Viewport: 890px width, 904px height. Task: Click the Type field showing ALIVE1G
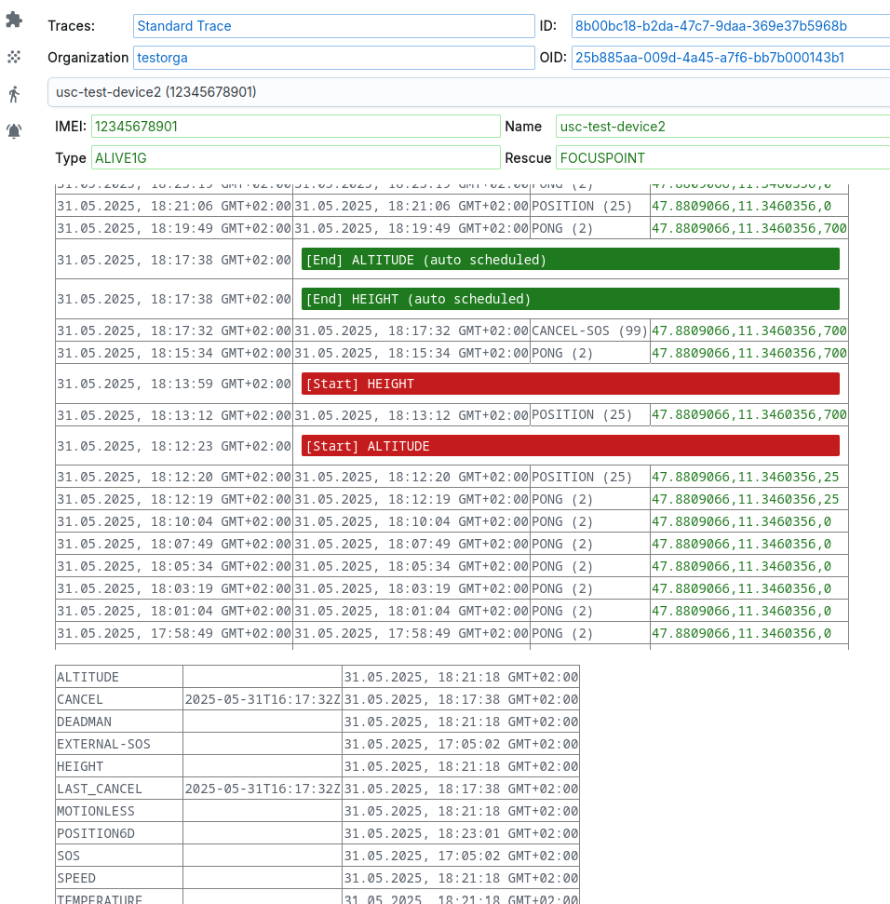(x=295, y=157)
